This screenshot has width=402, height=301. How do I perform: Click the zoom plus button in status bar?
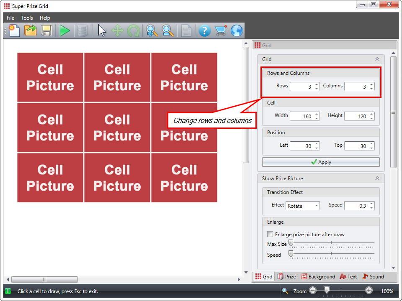[x=369, y=291]
